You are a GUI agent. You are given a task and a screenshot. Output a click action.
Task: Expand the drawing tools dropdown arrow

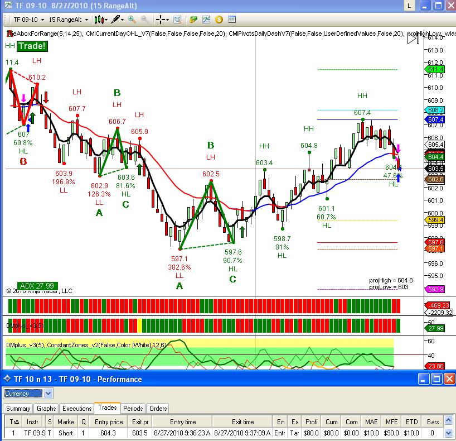[123, 20]
